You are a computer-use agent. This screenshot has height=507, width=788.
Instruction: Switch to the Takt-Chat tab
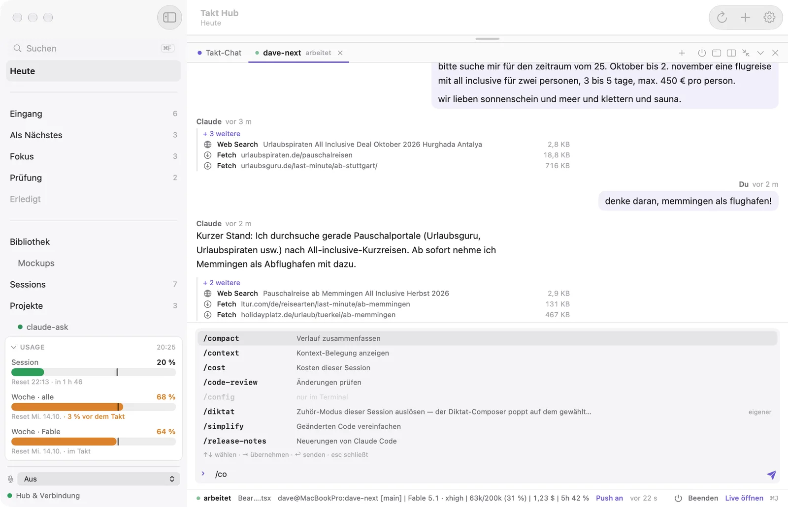pyautogui.click(x=219, y=53)
